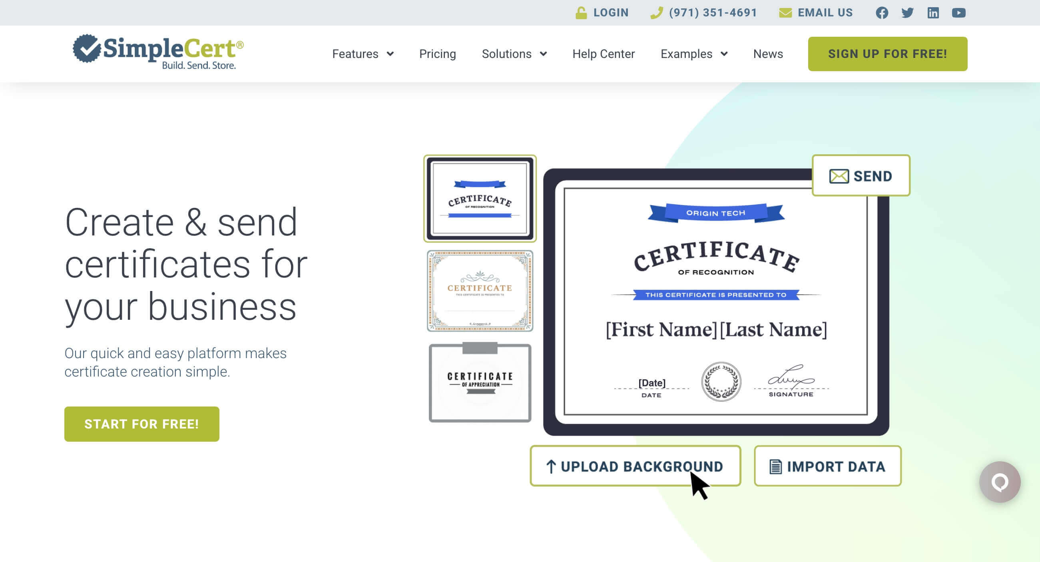
Task: Click the phone number (971) 351-4691
Action: coord(713,13)
